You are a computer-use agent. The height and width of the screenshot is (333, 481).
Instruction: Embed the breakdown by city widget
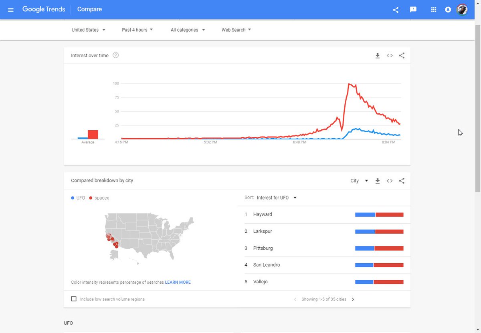pyautogui.click(x=390, y=181)
